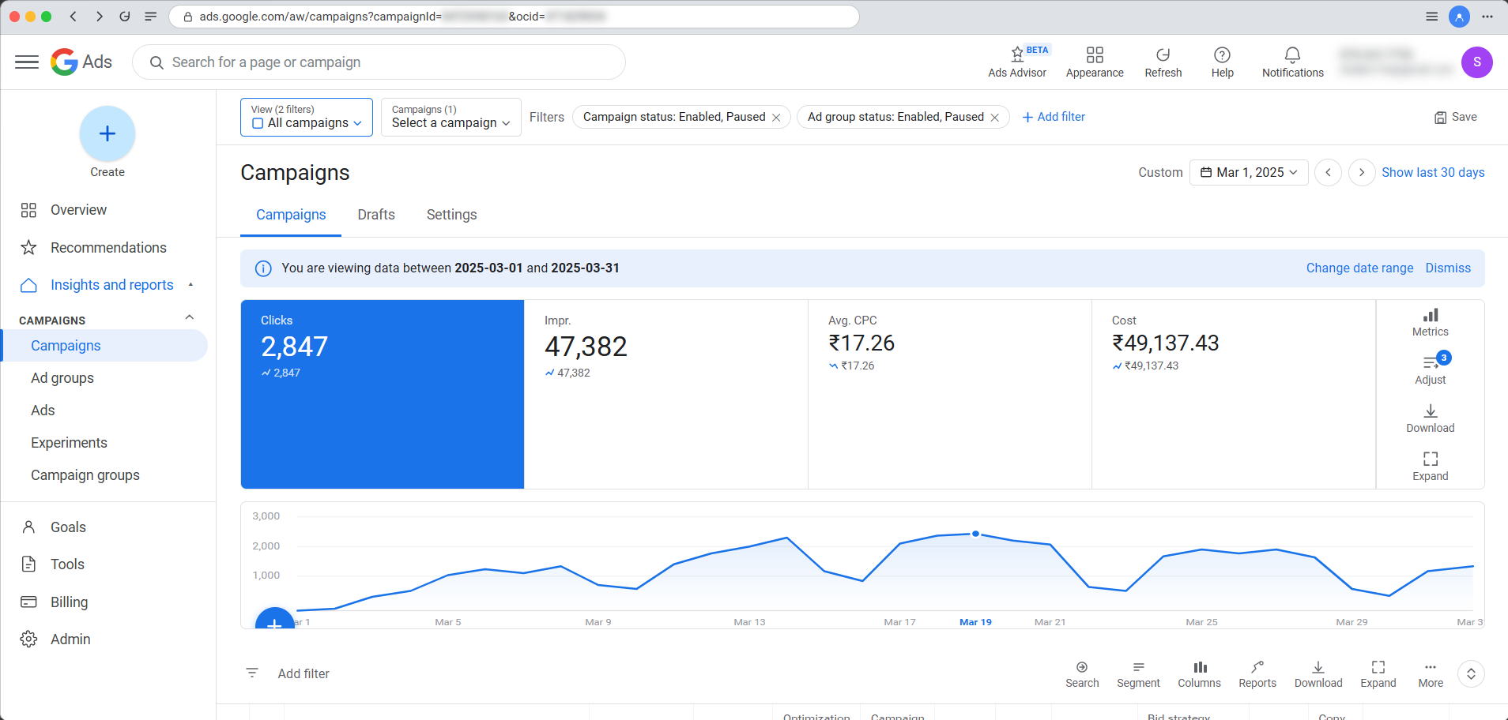The height and width of the screenshot is (720, 1508).
Task: Switch to the Drafts tab
Action: coord(376,215)
